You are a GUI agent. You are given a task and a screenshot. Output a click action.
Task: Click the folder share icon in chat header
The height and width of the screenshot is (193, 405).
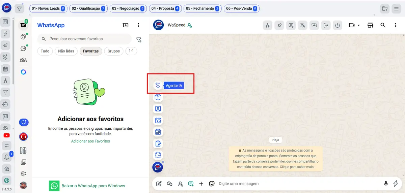(x=314, y=25)
